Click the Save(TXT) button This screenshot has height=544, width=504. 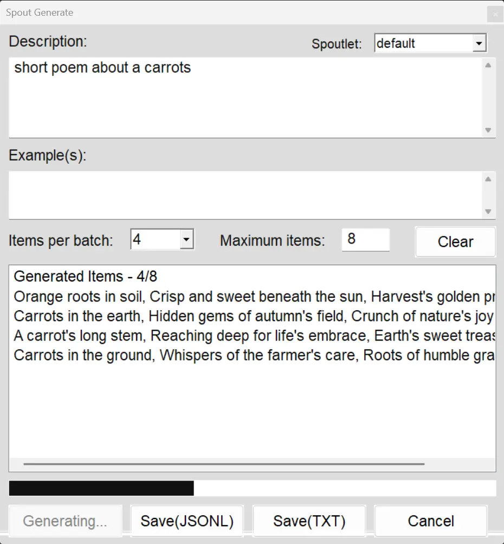309,521
